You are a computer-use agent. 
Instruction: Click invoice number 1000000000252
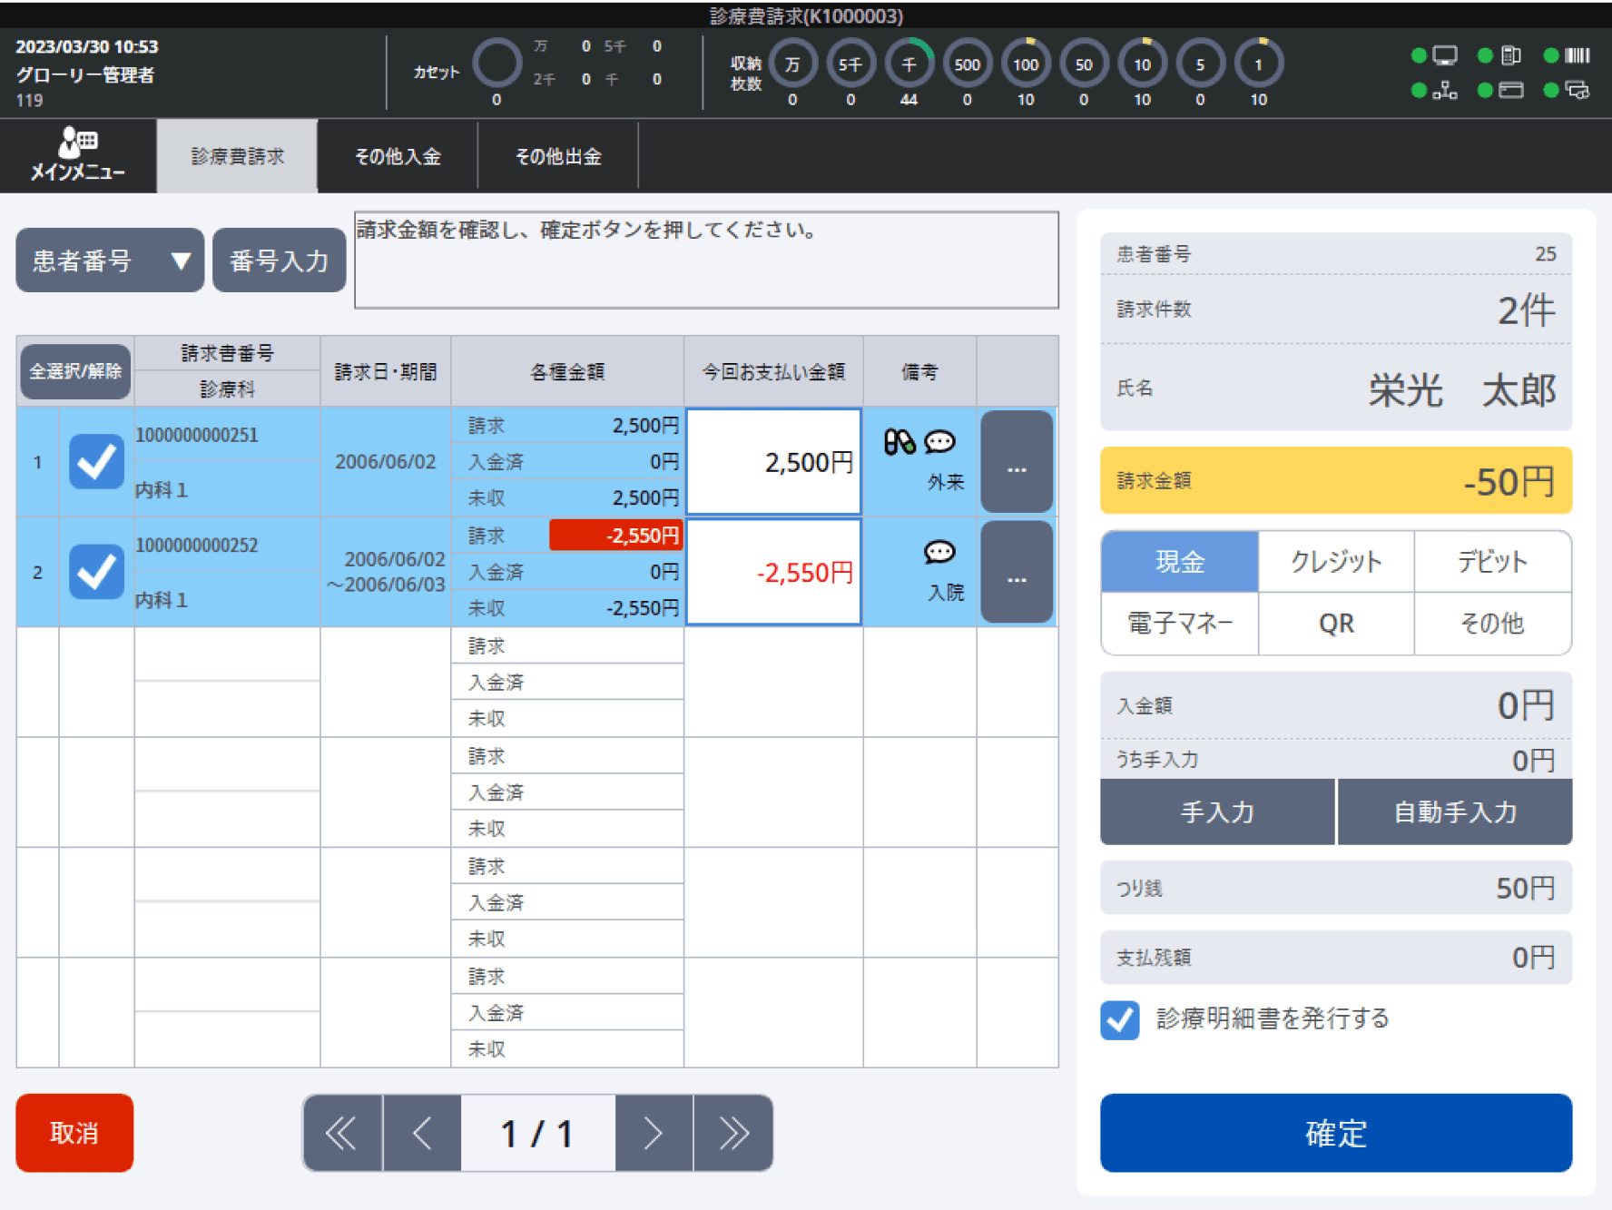coord(197,545)
